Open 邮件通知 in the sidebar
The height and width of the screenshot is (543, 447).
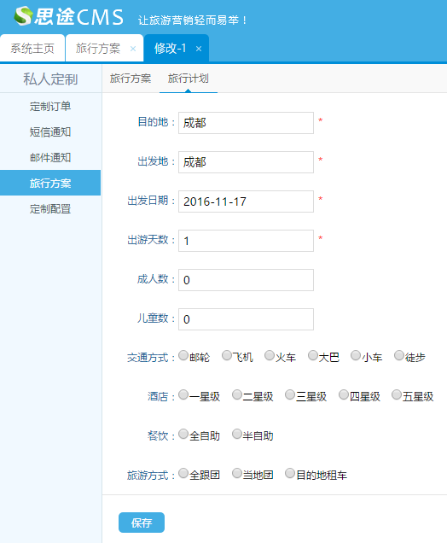[50, 158]
